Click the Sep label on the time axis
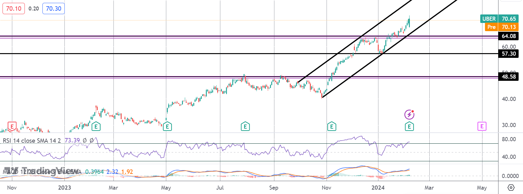 click(274, 188)
